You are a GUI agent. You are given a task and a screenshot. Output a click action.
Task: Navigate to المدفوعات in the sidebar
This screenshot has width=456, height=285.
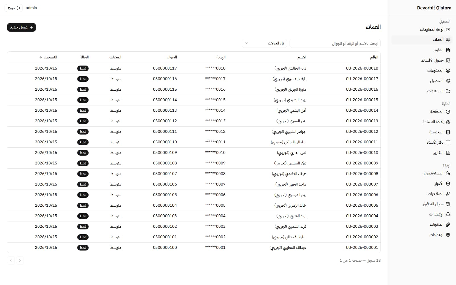pos(422,71)
